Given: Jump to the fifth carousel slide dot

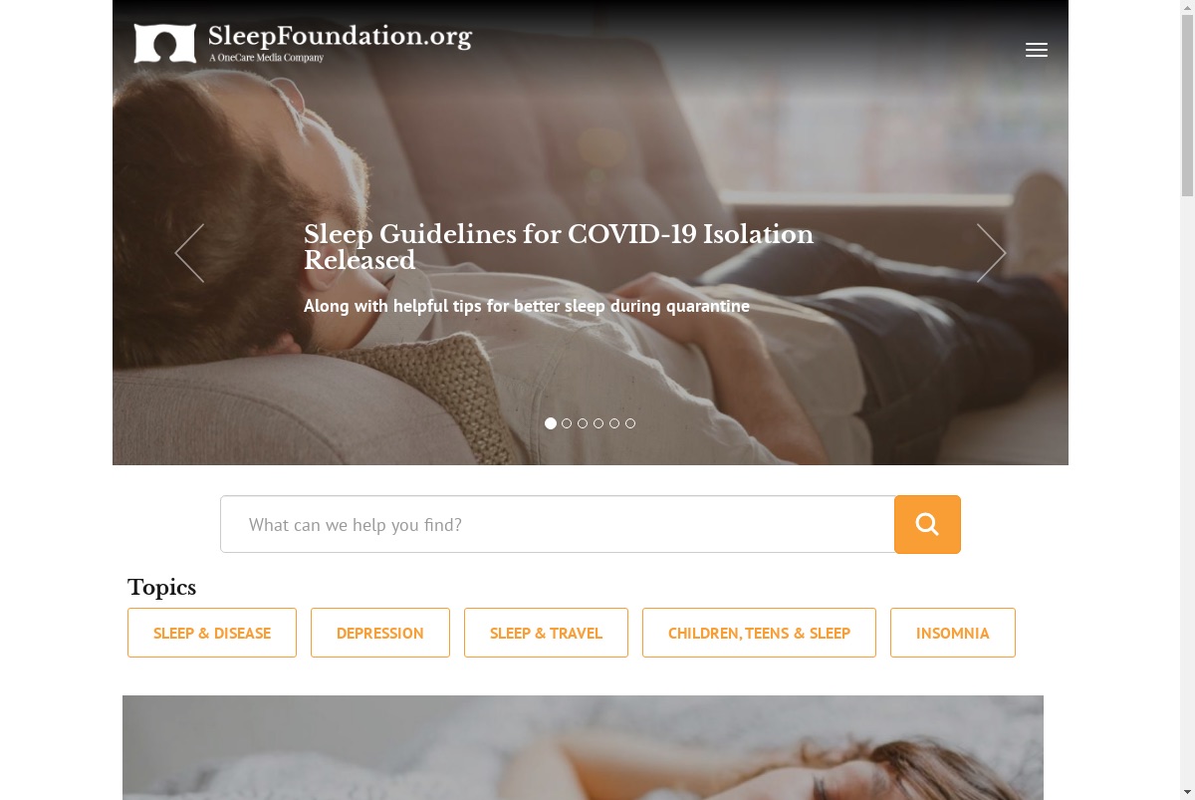Looking at the screenshot, I should coord(614,423).
